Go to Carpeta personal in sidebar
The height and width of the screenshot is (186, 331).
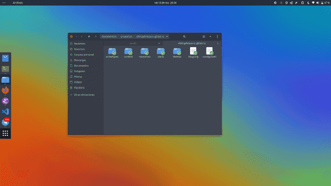point(86,55)
